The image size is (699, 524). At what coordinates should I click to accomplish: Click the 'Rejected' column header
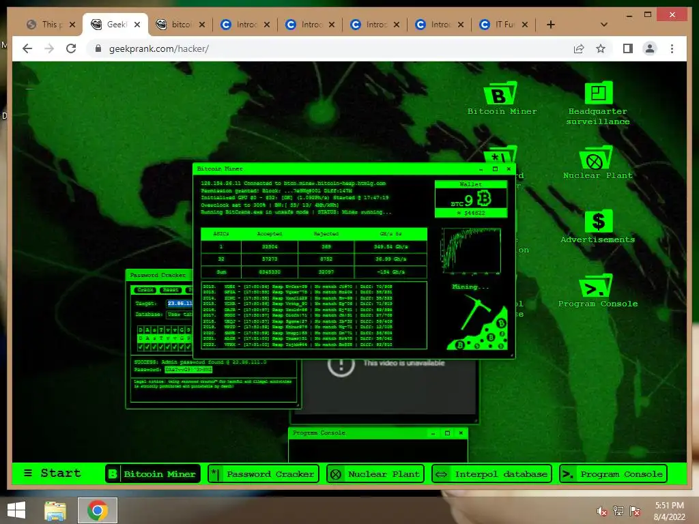[x=326, y=234]
